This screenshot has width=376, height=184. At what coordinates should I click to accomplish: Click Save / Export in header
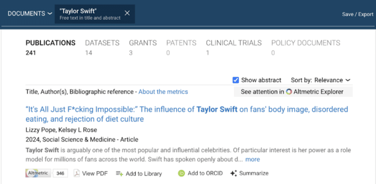pos(358,14)
